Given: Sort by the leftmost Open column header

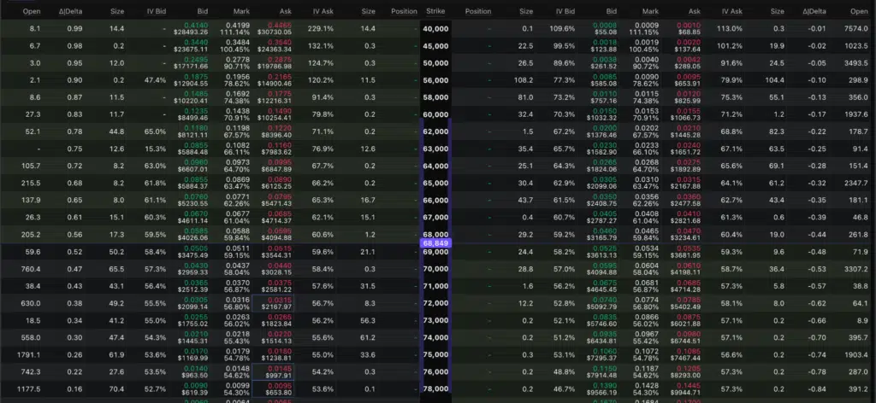Looking at the screenshot, I should [x=31, y=12].
